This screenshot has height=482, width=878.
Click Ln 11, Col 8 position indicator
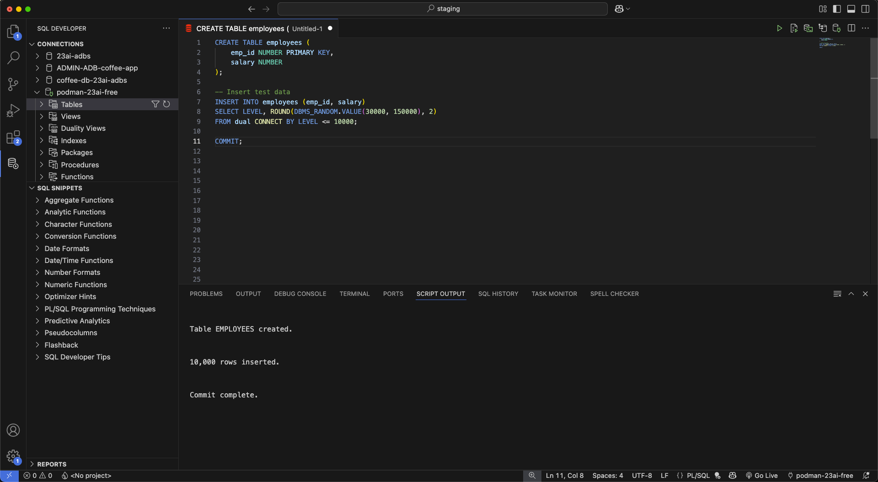point(564,476)
